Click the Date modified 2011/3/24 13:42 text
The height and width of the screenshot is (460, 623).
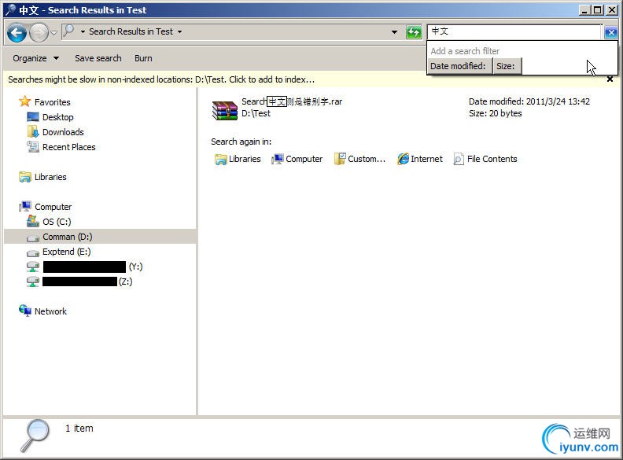pyautogui.click(x=529, y=101)
